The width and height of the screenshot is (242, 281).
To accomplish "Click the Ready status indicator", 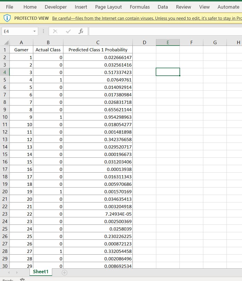I will (x=7, y=279).
